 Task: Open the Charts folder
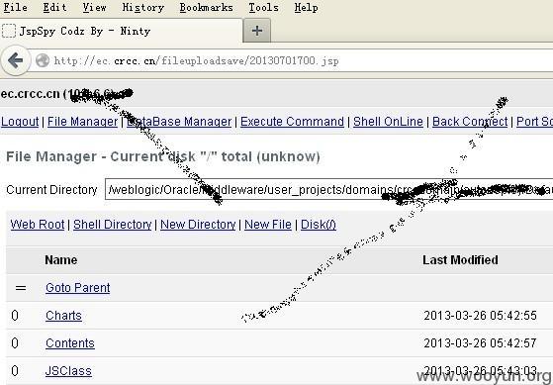63,315
